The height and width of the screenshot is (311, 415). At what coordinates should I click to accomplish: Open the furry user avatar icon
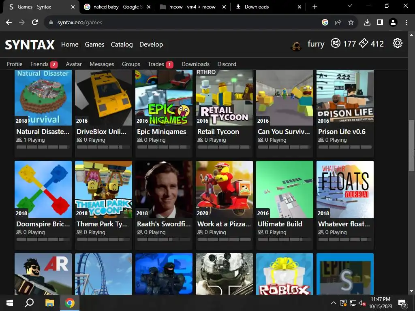[296, 46]
